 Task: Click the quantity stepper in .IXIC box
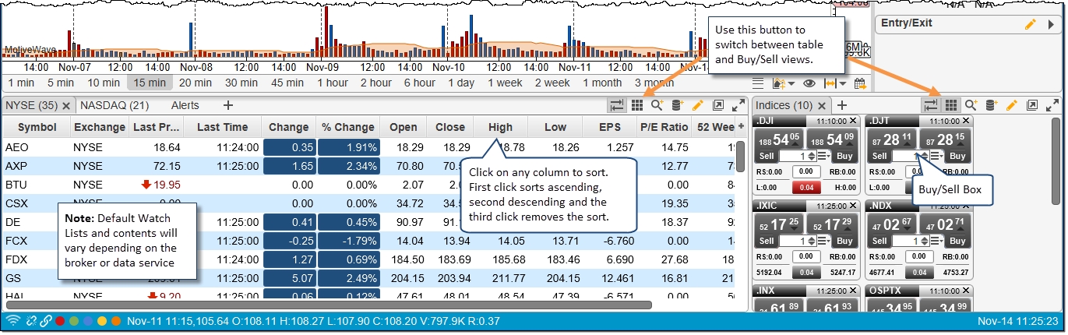point(812,242)
